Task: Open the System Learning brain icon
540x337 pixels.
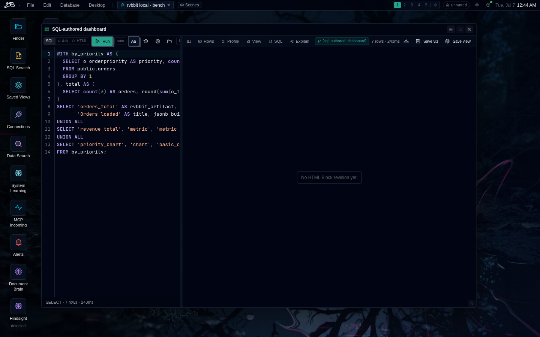Action: point(18,173)
